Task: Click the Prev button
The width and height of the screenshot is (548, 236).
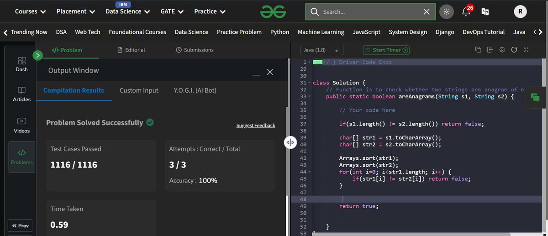Action: 20,226
